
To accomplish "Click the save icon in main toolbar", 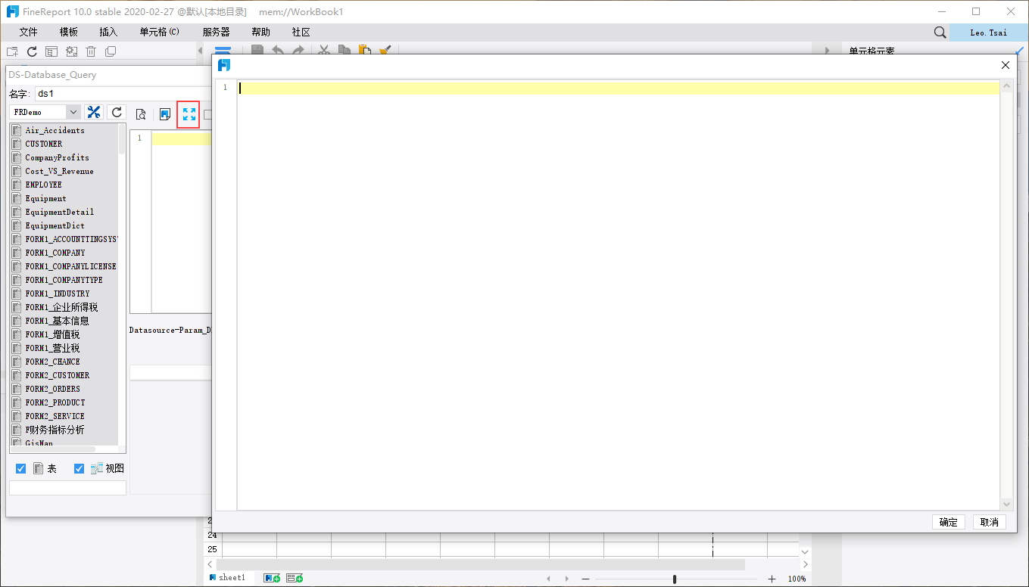I will tap(257, 51).
